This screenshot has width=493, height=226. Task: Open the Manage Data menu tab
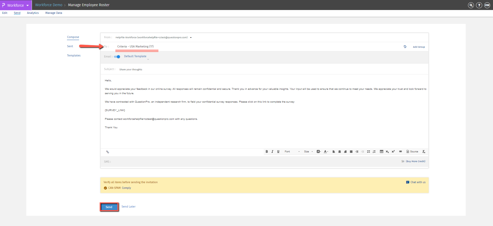pyautogui.click(x=54, y=13)
